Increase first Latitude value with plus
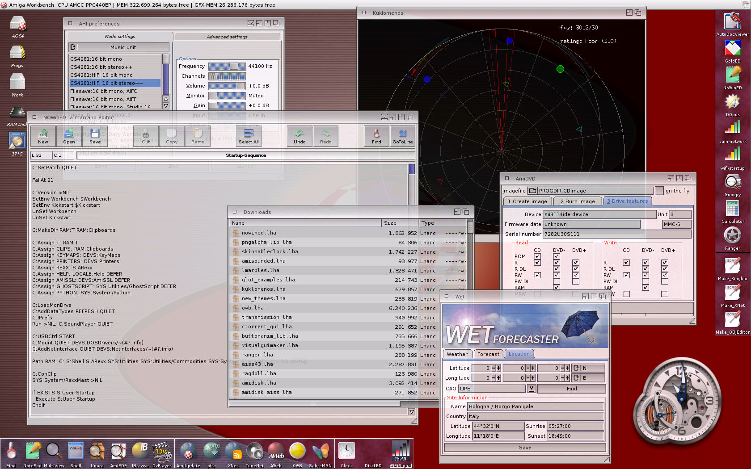Image resolution: width=751 pixels, height=469 pixels. coord(498,368)
